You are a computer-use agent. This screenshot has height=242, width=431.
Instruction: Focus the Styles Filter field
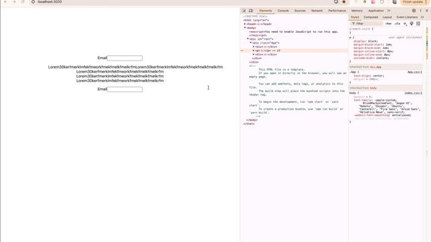pyautogui.click(x=367, y=24)
